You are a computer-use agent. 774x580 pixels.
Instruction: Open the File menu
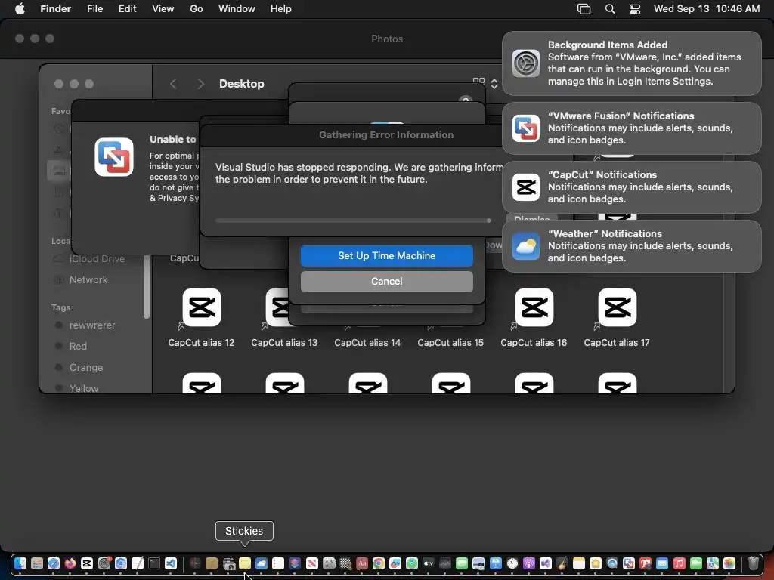pos(94,9)
